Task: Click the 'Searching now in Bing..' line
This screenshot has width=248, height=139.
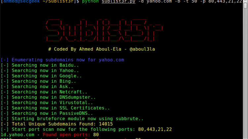Action: pyautogui.click(x=38, y=81)
